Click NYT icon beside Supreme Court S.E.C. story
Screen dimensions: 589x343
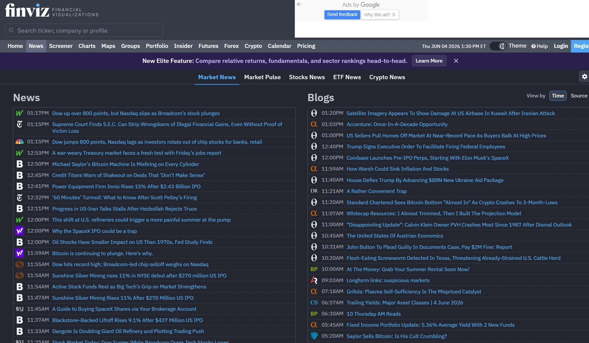pos(20,124)
